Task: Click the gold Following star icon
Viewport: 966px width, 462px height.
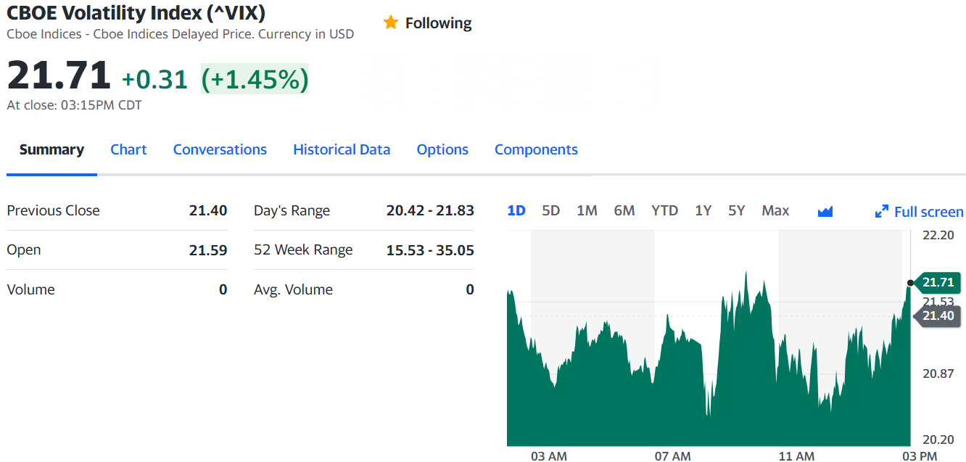Action: [x=391, y=22]
